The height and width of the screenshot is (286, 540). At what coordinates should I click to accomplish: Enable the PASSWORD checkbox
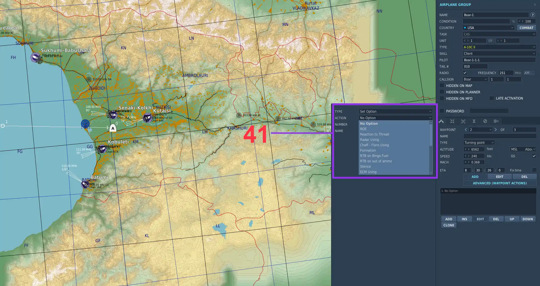tap(442, 111)
